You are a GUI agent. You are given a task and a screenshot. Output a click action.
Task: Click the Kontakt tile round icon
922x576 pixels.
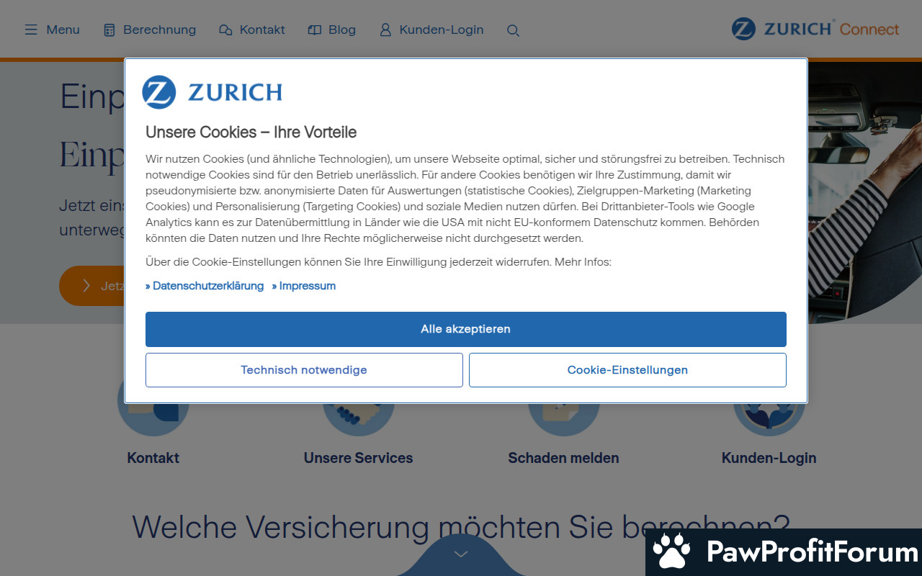[x=153, y=419]
